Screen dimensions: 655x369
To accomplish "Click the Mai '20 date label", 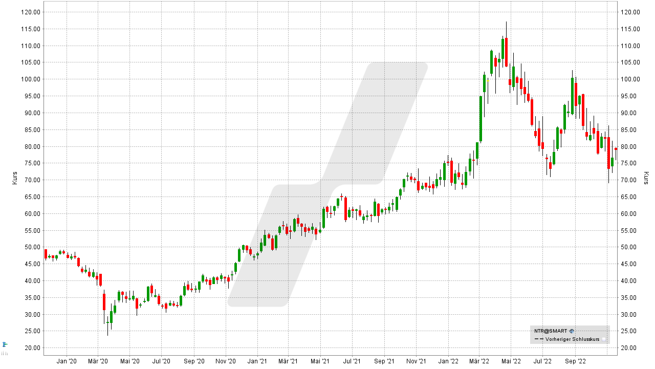I will (x=130, y=361).
